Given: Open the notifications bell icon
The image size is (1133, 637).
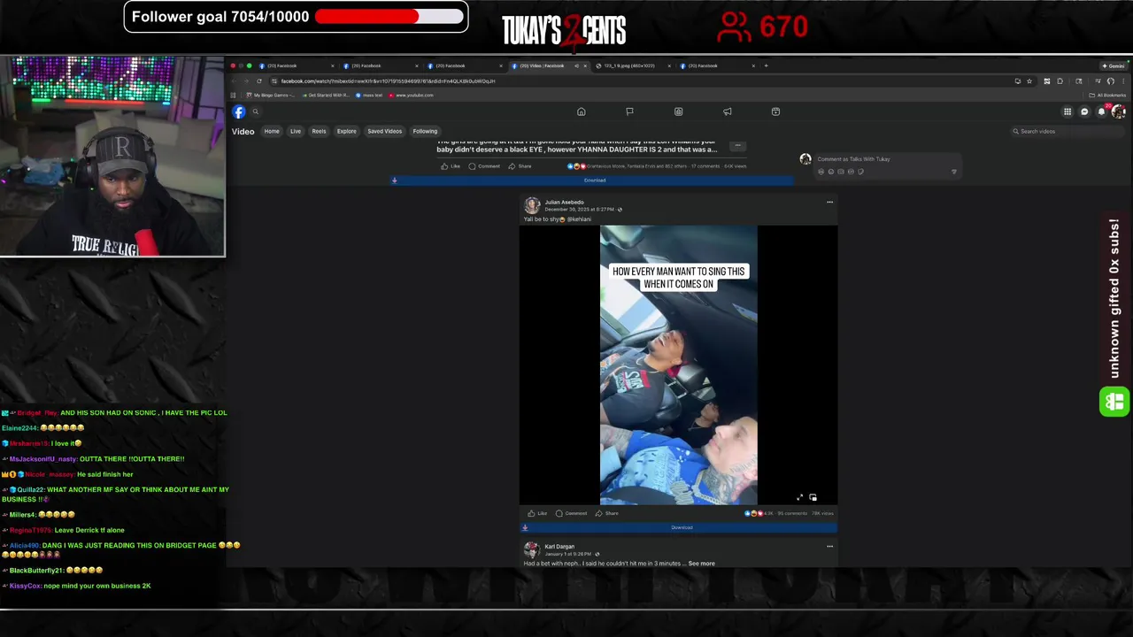Looking at the screenshot, I should pyautogui.click(x=1101, y=111).
